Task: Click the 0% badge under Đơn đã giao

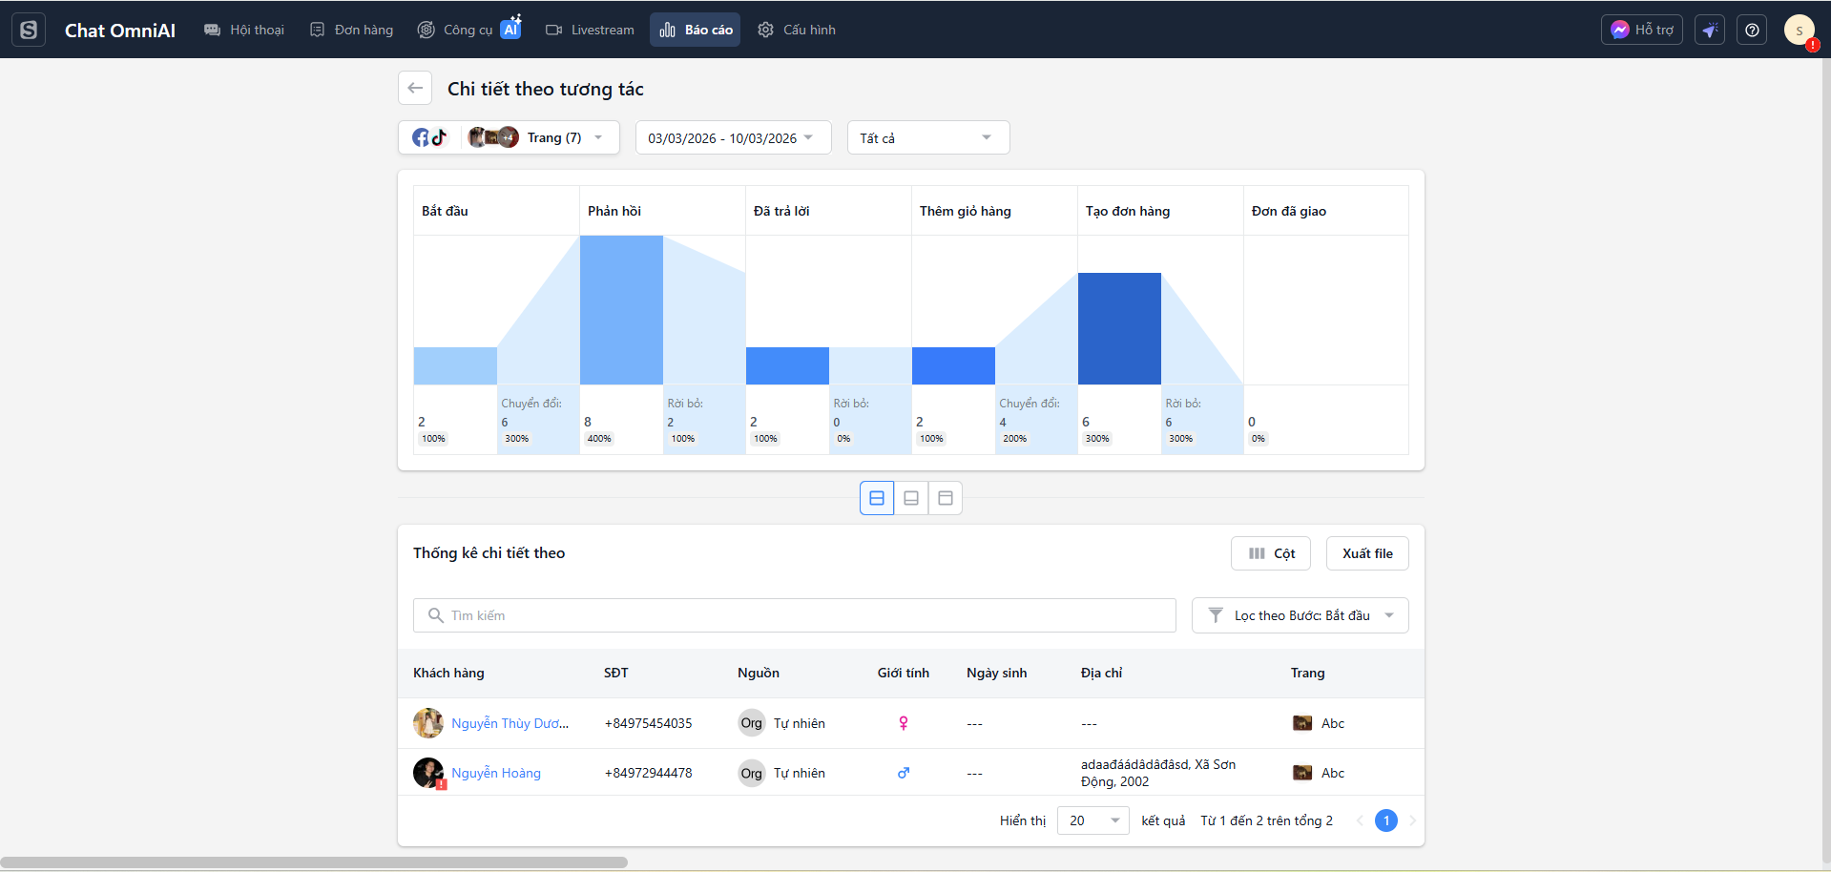Action: coord(1259,439)
